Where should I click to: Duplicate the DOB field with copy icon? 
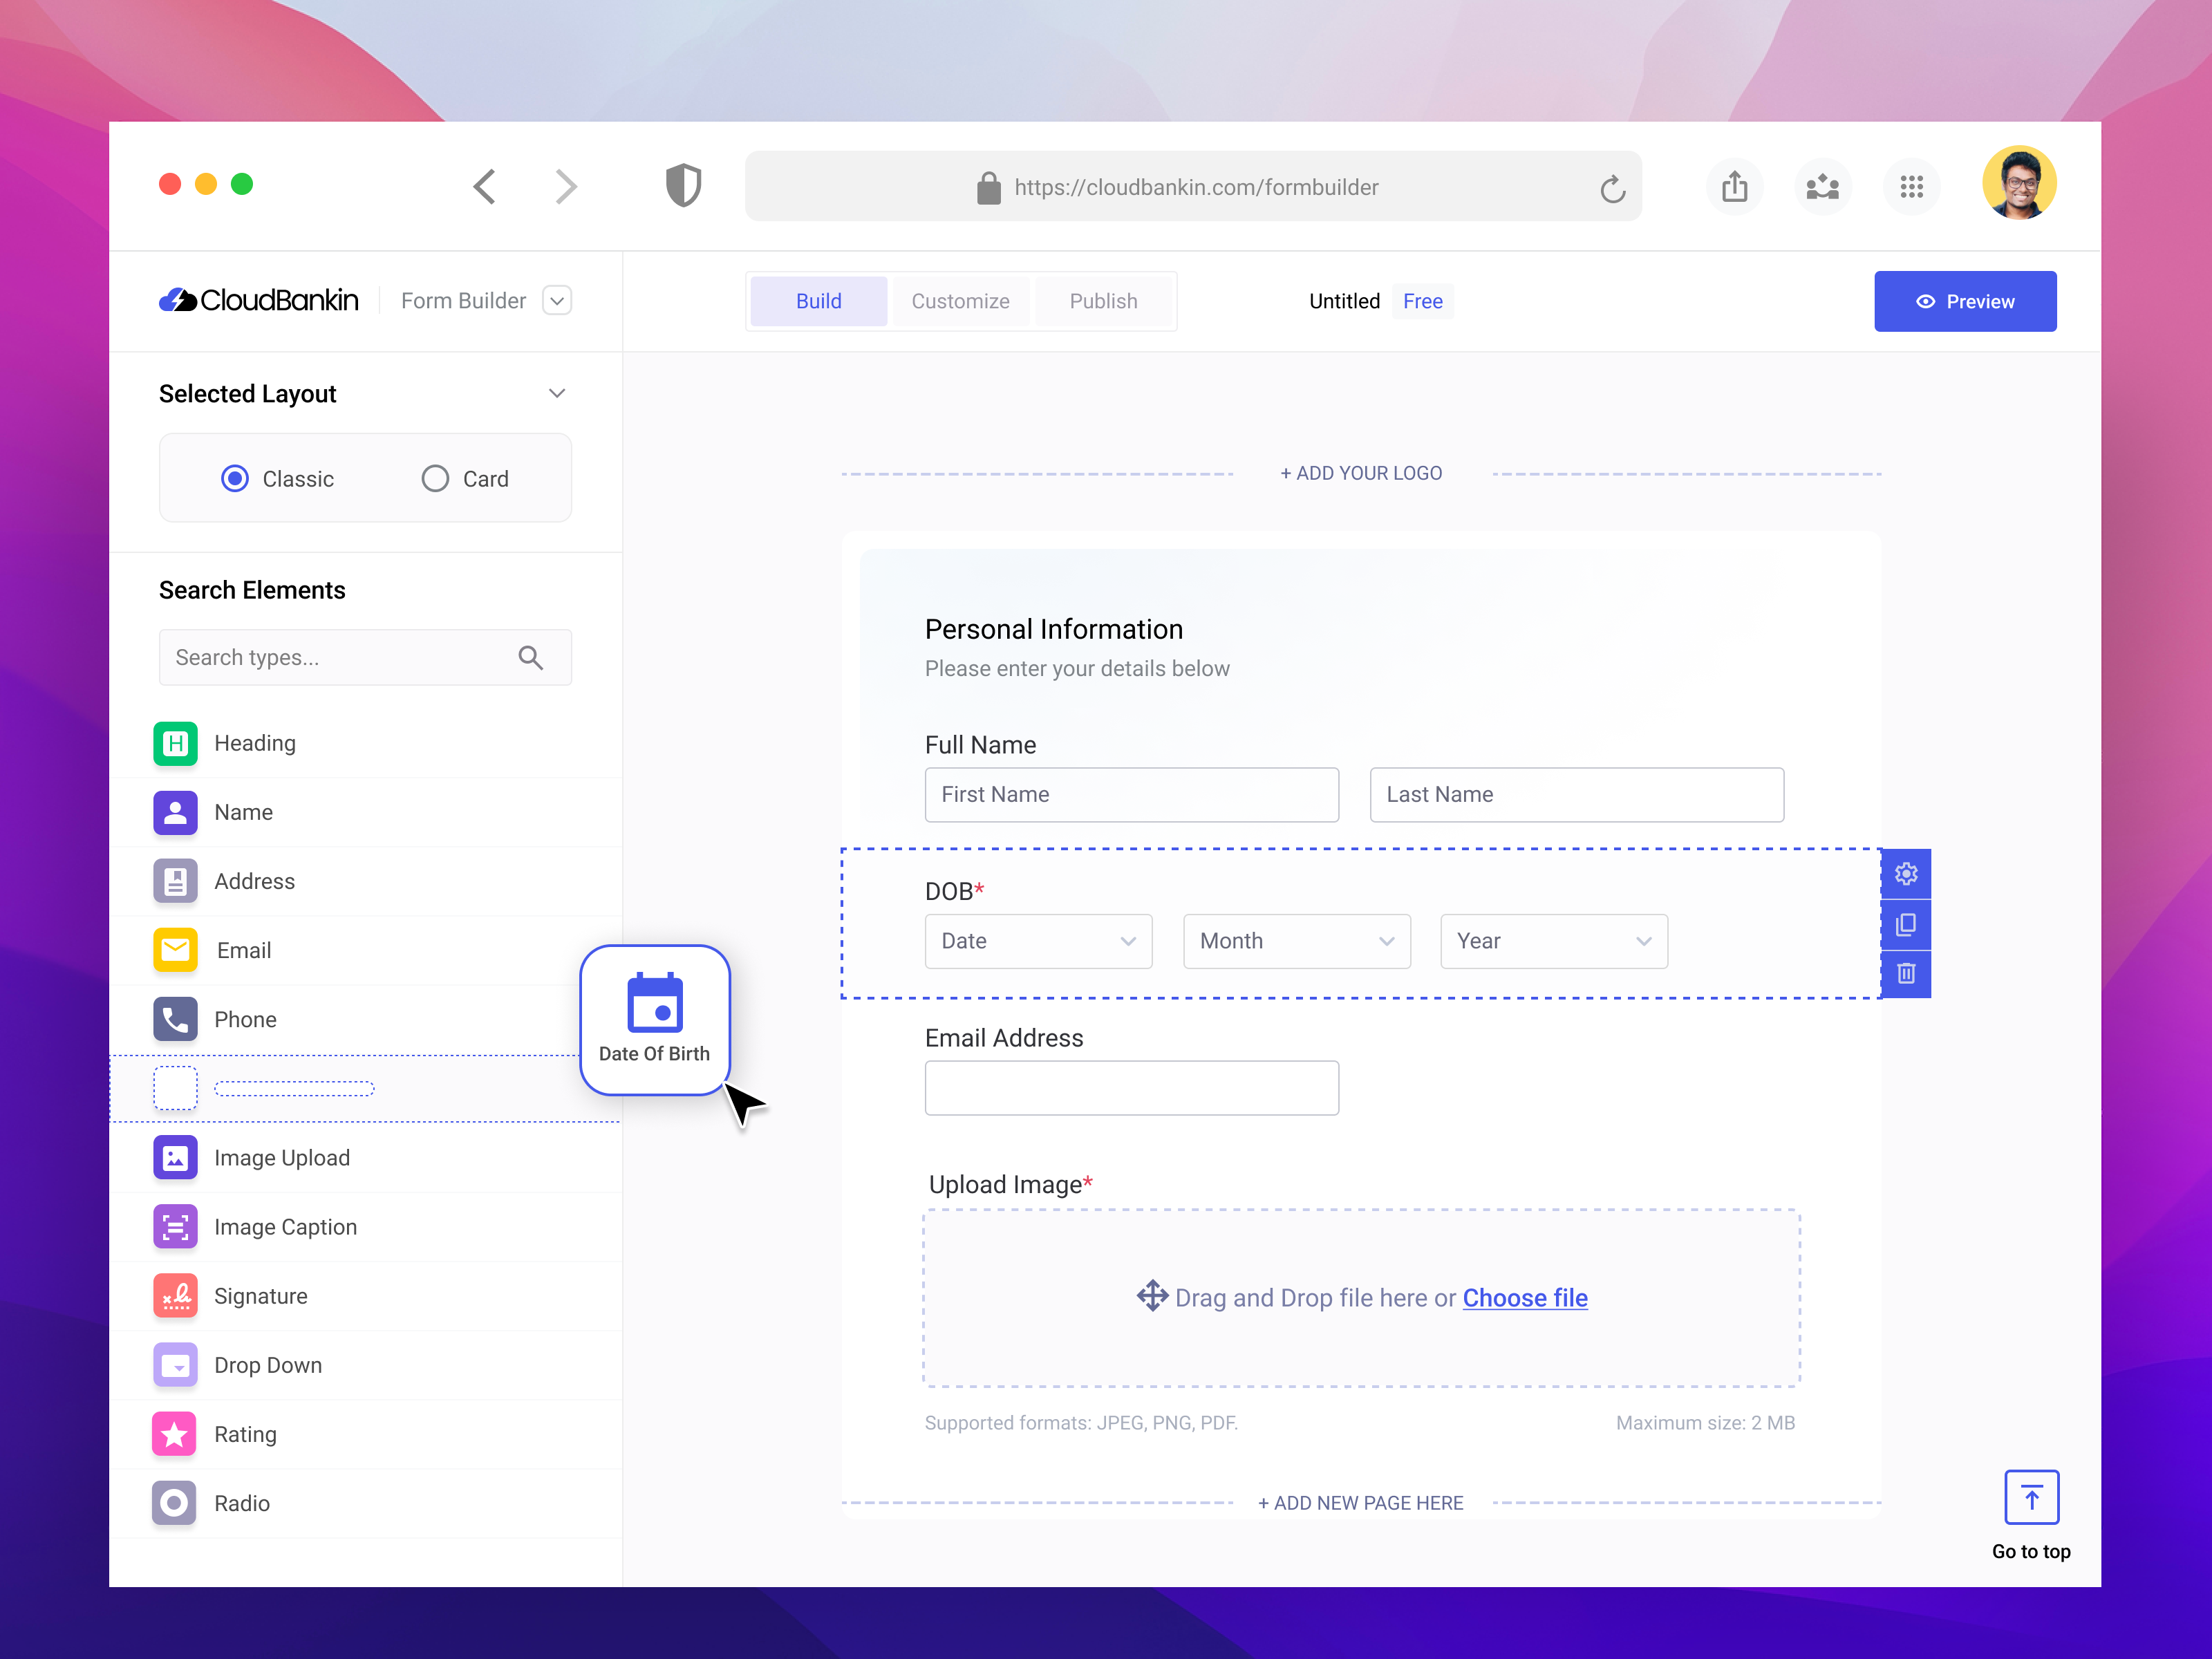[1906, 924]
